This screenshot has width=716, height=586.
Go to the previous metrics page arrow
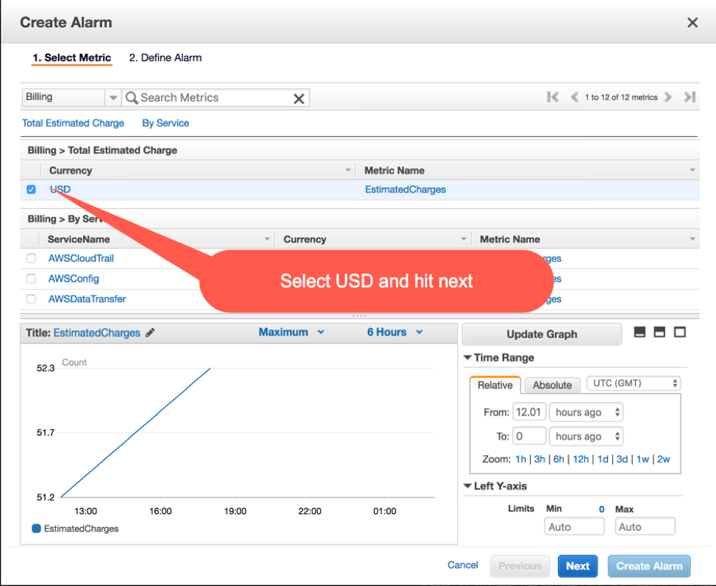click(574, 97)
